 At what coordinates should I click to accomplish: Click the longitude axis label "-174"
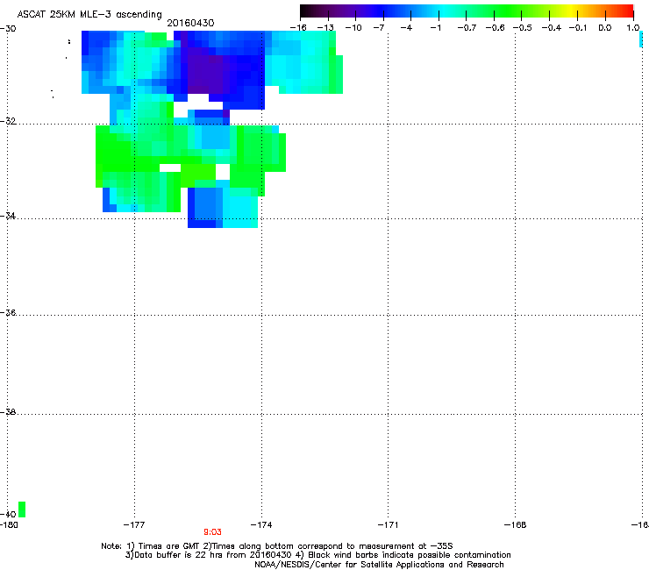tap(261, 525)
